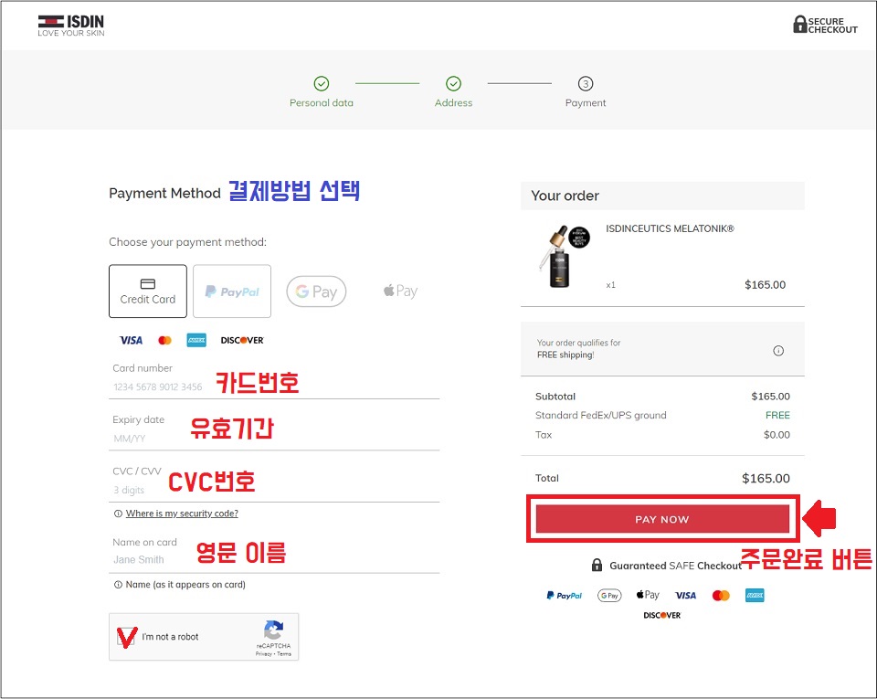Screen dimensions: 877x699
Task: Click the ISDINCEUTICS MELATONIK® product name
Action: point(670,228)
